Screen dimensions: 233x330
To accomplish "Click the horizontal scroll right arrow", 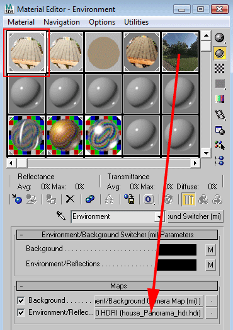I will (195, 163).
